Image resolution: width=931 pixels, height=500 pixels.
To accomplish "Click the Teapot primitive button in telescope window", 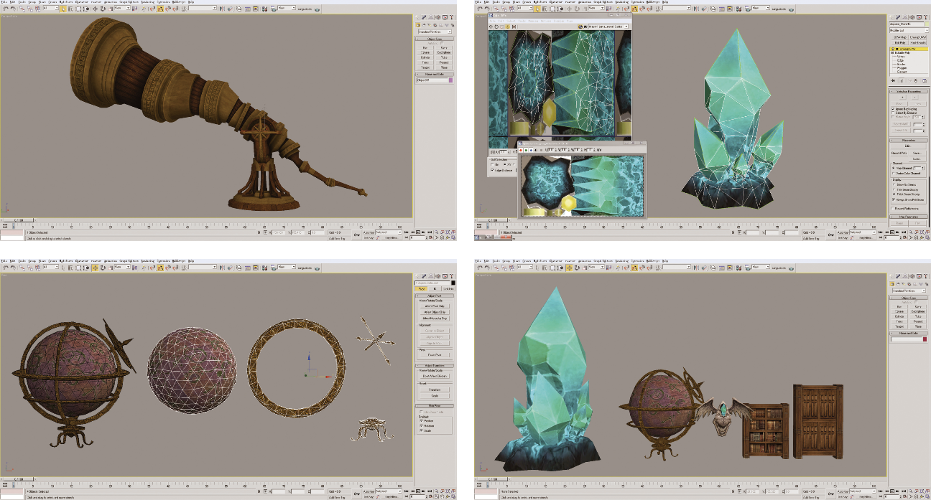I will [x=425, y=67].
